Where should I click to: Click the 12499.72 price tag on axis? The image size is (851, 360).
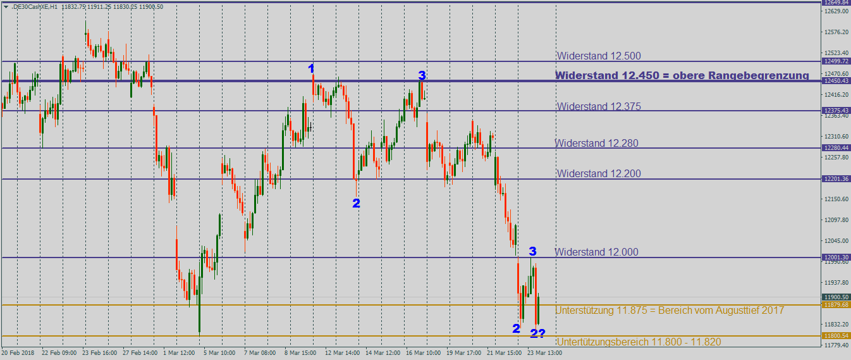(836, 61)
